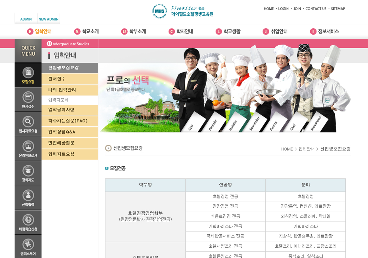Expand 나의 입학관리 side menu item
Image resolution: width=368 pixels, height=258 pixels.
62,90
